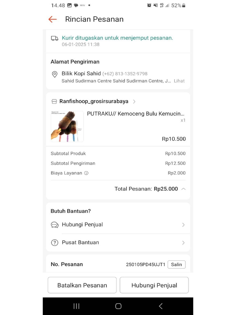Tap the bottom Hubungi Penjual button
The image size is (236, 315).
point(154,285)
